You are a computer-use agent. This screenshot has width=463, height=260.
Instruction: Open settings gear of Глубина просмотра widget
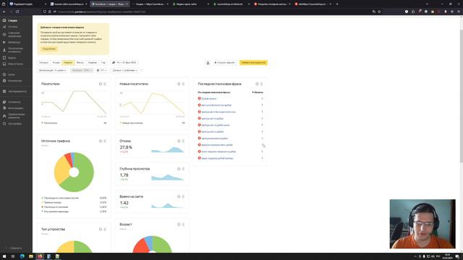[x=179, y=169]
